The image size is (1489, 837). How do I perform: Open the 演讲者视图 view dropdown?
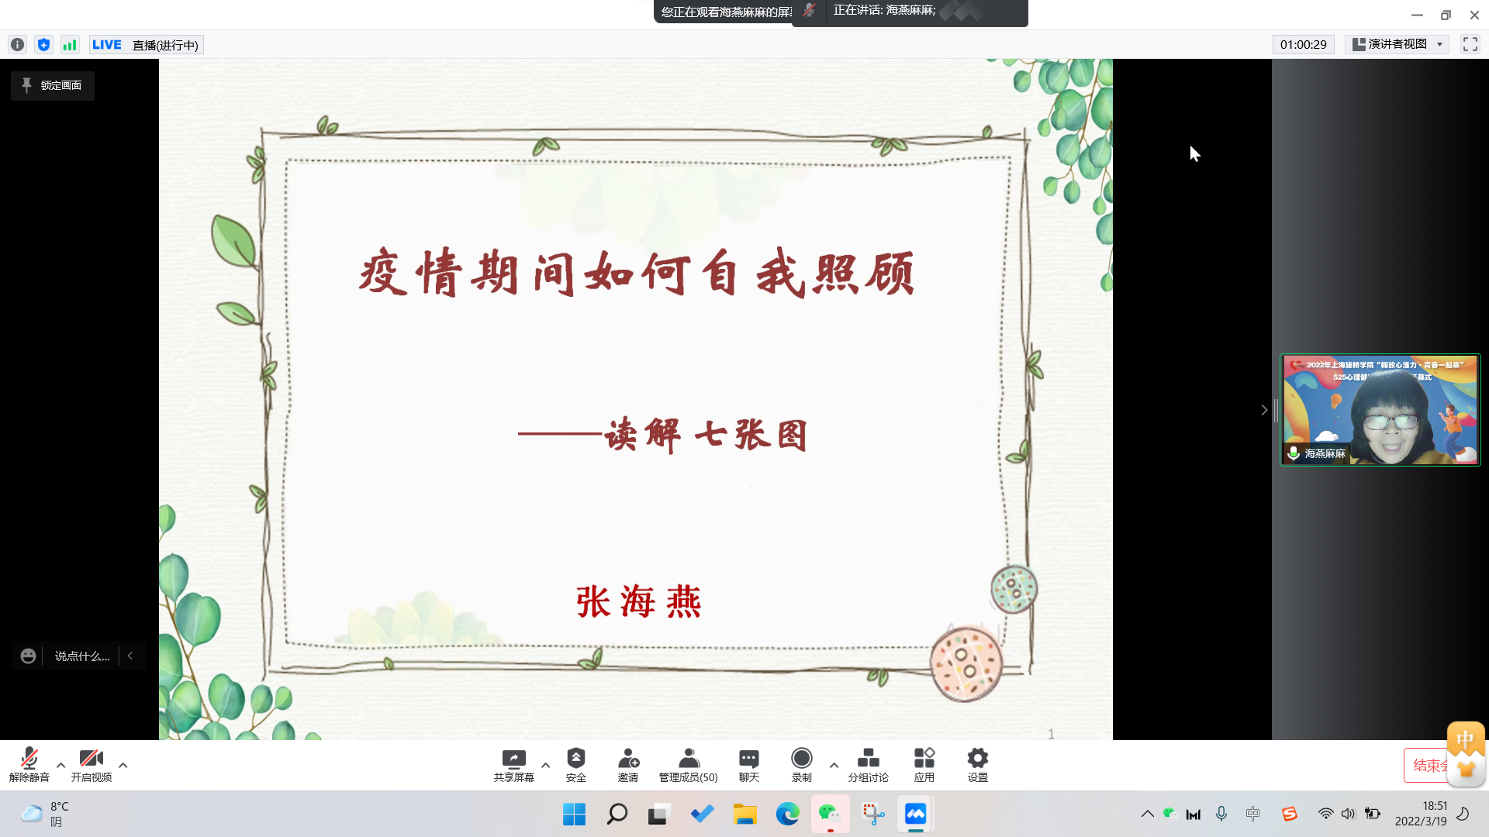[x=1397, y=44]
